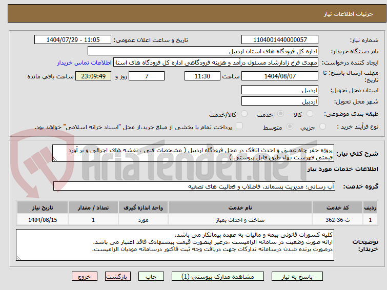Click the جزئیات اطلاعات نیاز page title
The image size is (387, 290).
pyautogui.click(x=349, y=14)
